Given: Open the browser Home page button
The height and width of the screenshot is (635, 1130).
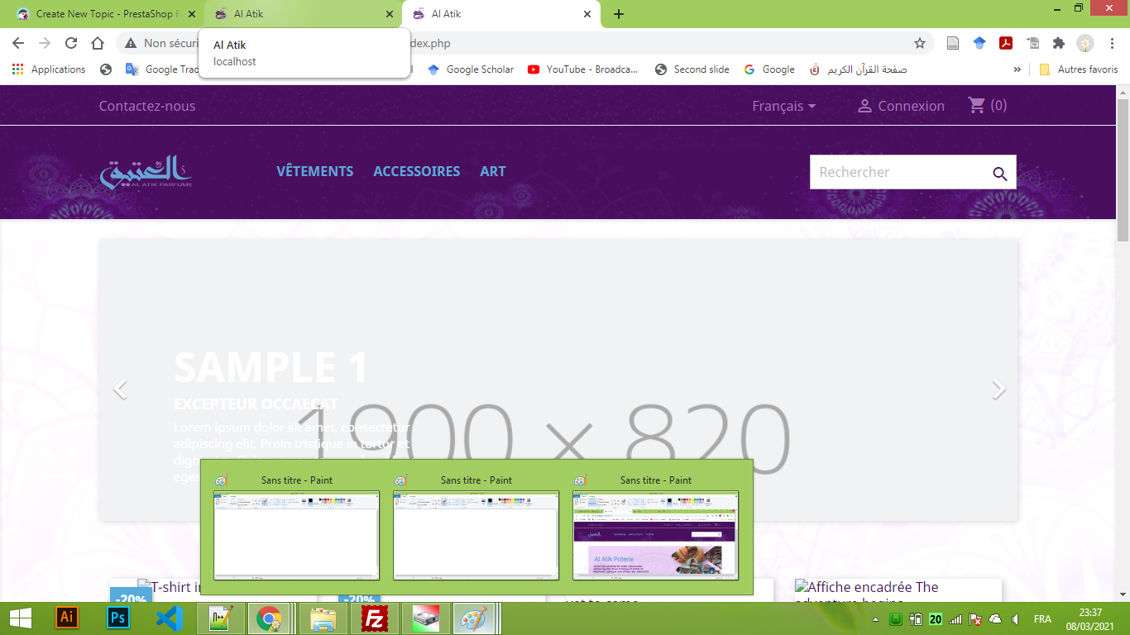Looking at the screenshot, I should [98, 43].
